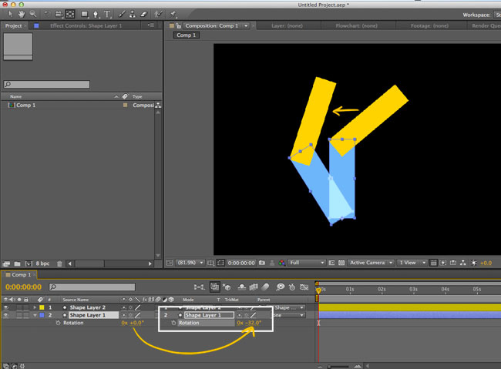This screenshot has width=501, height=369.
Task: Delete the selected item with the trash icon
Action: 59,263
